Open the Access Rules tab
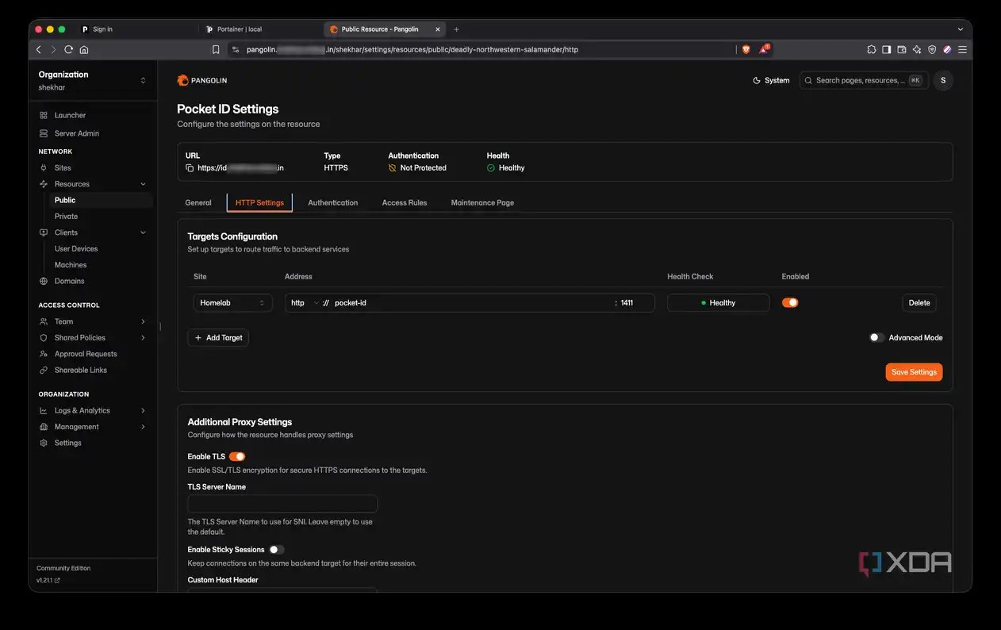Image resolution: width=1001 pixels, height=630 pixels. 405,202
